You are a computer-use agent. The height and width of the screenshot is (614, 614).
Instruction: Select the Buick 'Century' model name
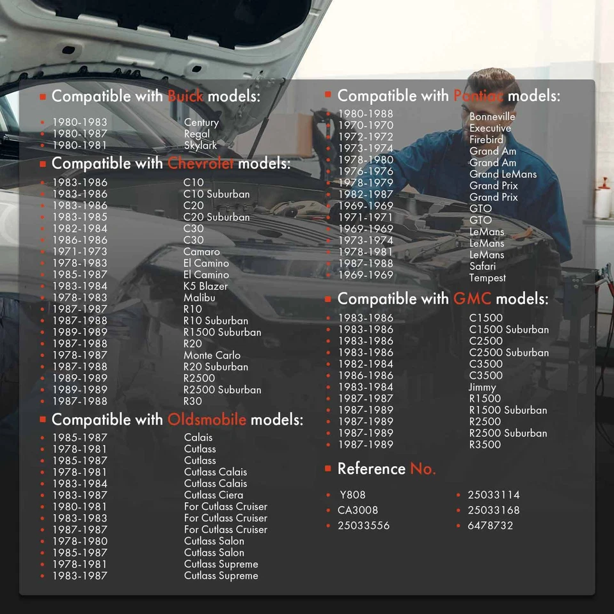coord(201,123)
